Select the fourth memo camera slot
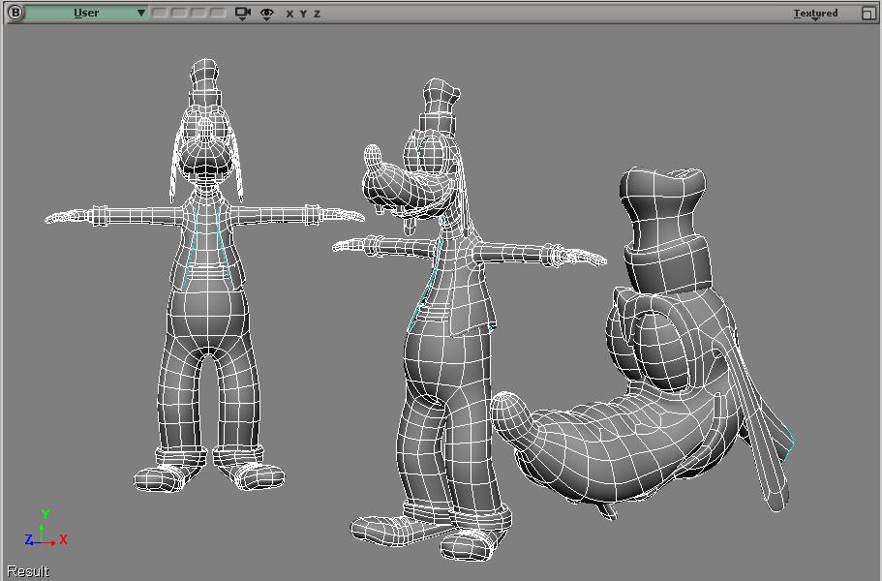 point(217,13)
